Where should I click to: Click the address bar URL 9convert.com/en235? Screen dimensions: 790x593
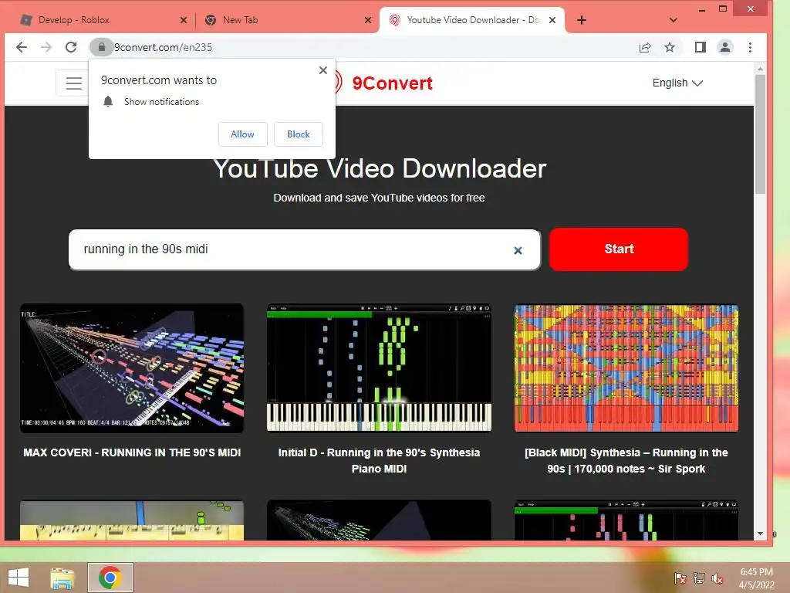point(164,47)
